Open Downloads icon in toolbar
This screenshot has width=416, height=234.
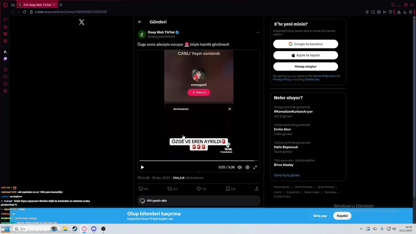pyautogui.click(x=405, y=12)
